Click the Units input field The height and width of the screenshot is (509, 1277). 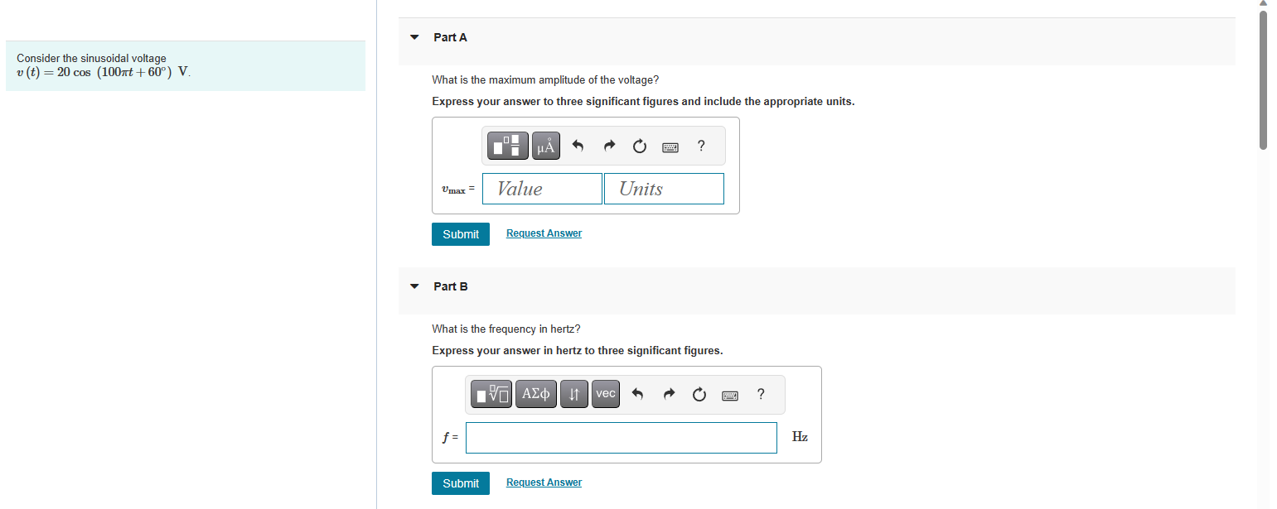click(x=664, y=189)
